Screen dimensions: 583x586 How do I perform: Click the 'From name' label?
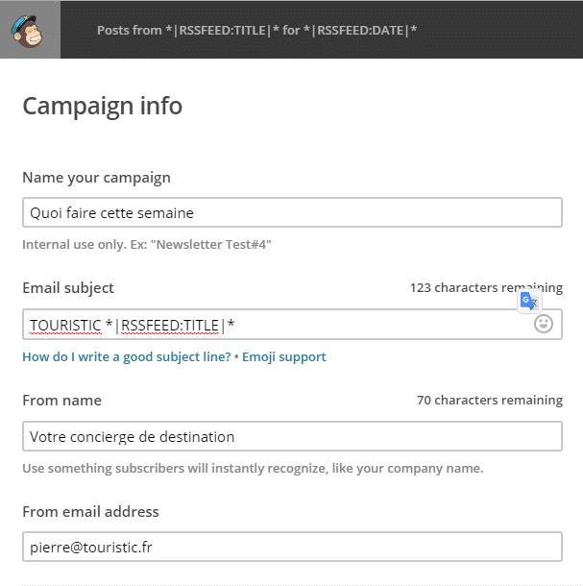click(x=62, y=401)
